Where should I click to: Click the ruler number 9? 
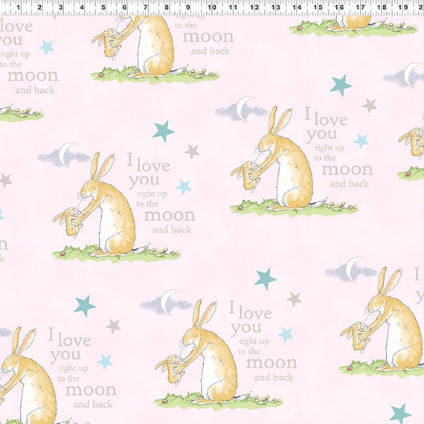pos(188,7)
